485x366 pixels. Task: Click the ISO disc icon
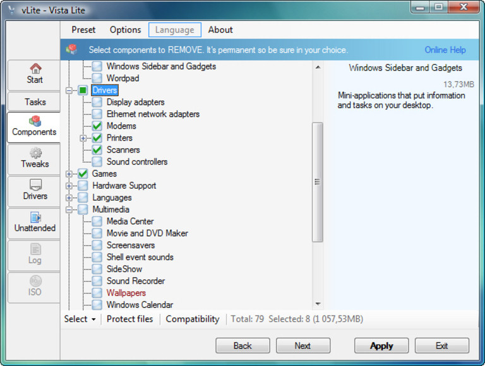click(35, 281)
